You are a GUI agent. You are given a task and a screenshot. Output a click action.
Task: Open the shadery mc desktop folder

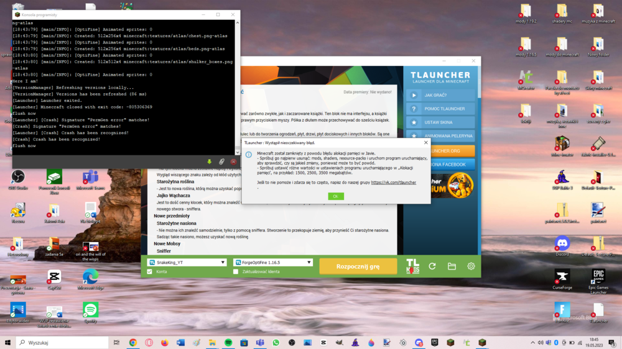tap(562, 14)
